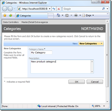Open the Page menu
This screenshot has height=111, width=112.
tap(88, 15)
